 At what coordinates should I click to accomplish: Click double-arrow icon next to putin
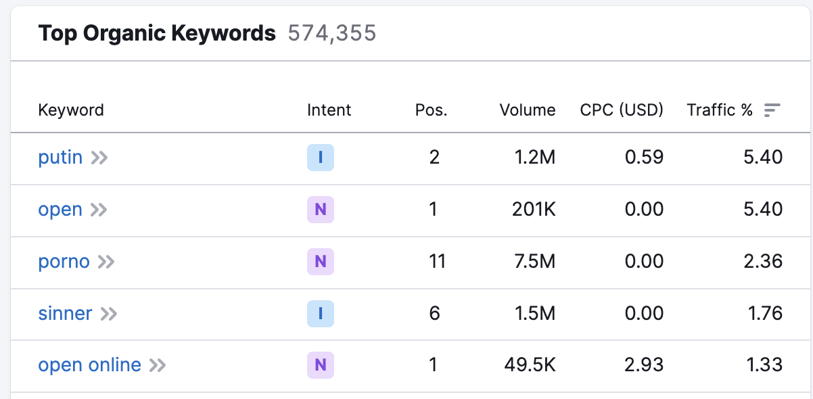click(99, 158)
